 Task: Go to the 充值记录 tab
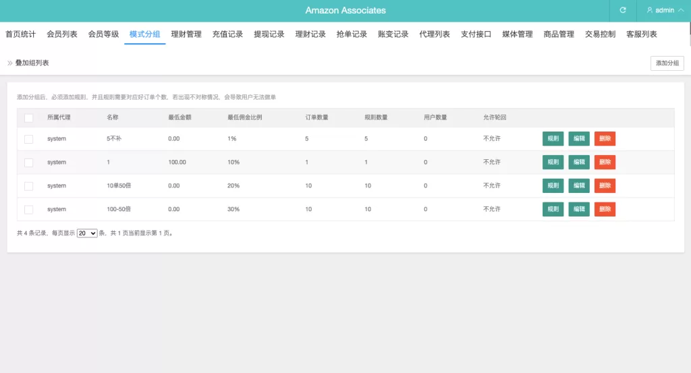(227, 34)
